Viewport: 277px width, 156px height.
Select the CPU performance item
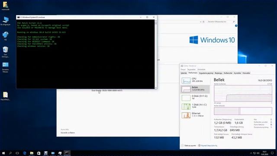195,81
